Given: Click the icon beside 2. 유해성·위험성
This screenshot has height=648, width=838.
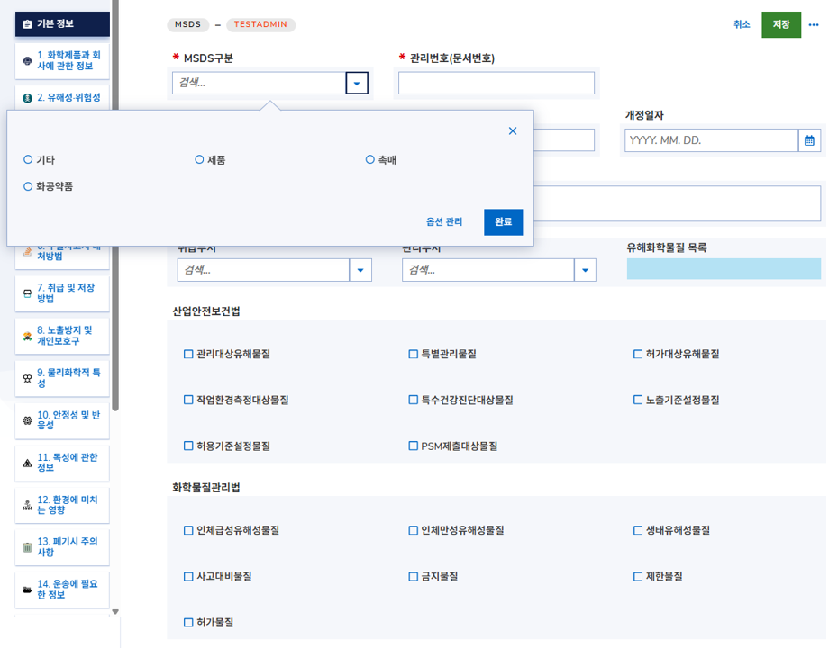Looking at the screenshot, I should 27,98.
